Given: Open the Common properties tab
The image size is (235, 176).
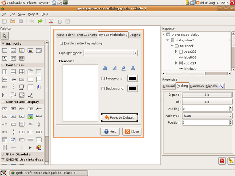Looking at the screenshot, I should 197,86.
